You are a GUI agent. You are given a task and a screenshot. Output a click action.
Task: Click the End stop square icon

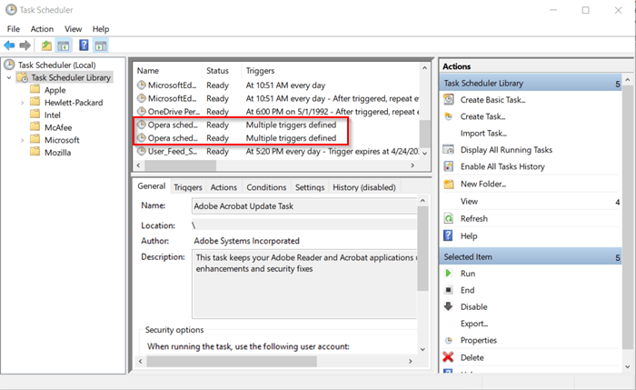(x=449, y=290)
